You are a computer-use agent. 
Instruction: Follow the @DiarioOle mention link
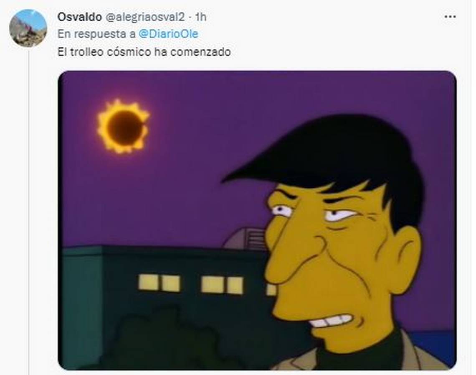click(168, 34)
